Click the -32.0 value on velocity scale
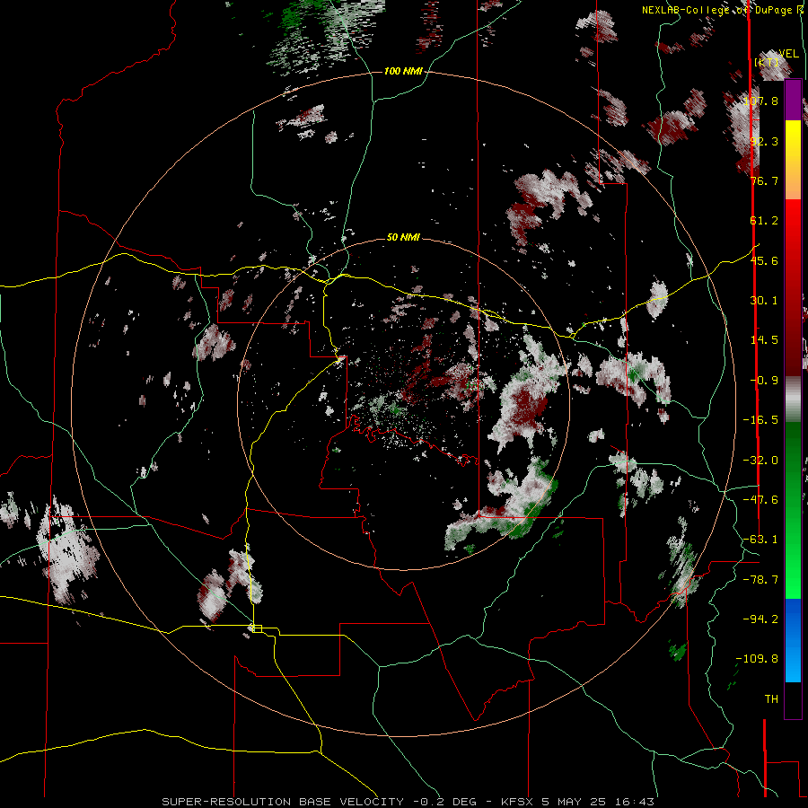This screenshot has width=808, height=808. click(x=760, y=461)
